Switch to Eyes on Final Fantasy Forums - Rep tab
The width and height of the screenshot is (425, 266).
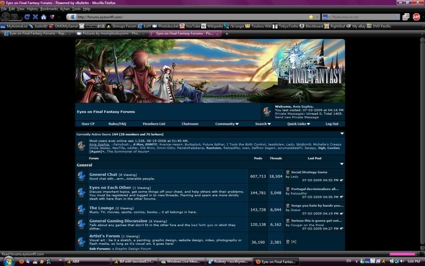pos(37,34)
